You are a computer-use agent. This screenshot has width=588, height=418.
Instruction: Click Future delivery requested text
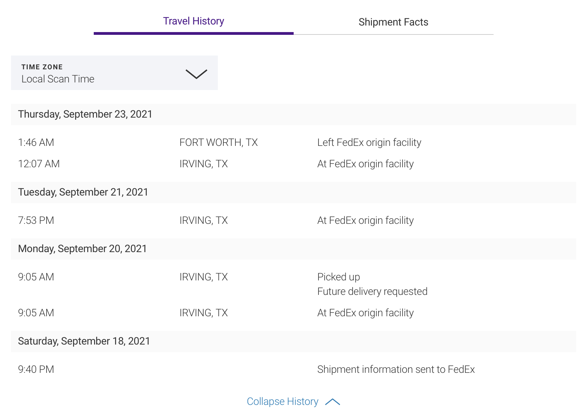372,291
